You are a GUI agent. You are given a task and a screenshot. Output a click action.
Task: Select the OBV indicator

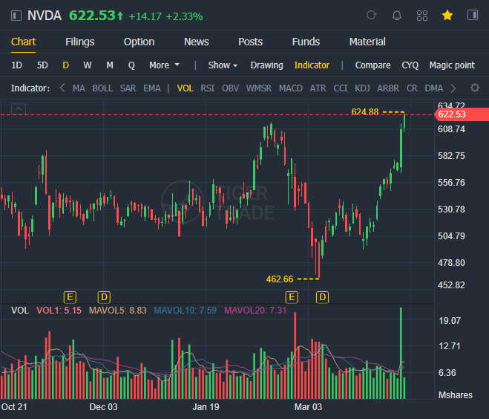click(x=231, y=88)
